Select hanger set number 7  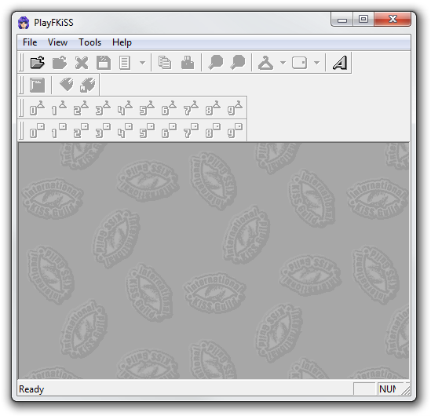click(191, 108)
